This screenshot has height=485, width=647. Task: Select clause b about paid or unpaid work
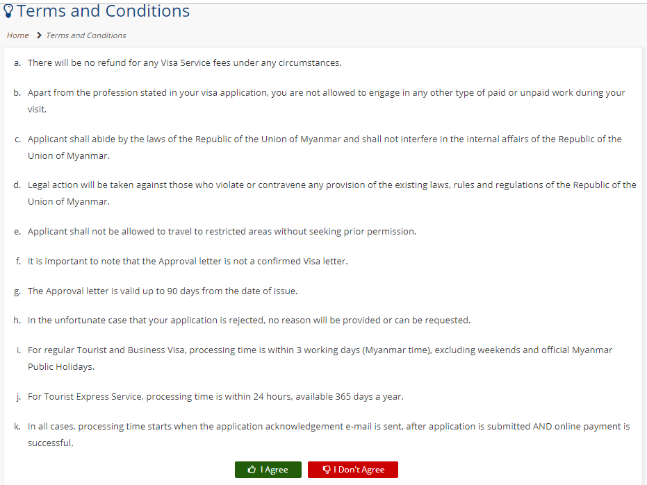pos(326,101)
